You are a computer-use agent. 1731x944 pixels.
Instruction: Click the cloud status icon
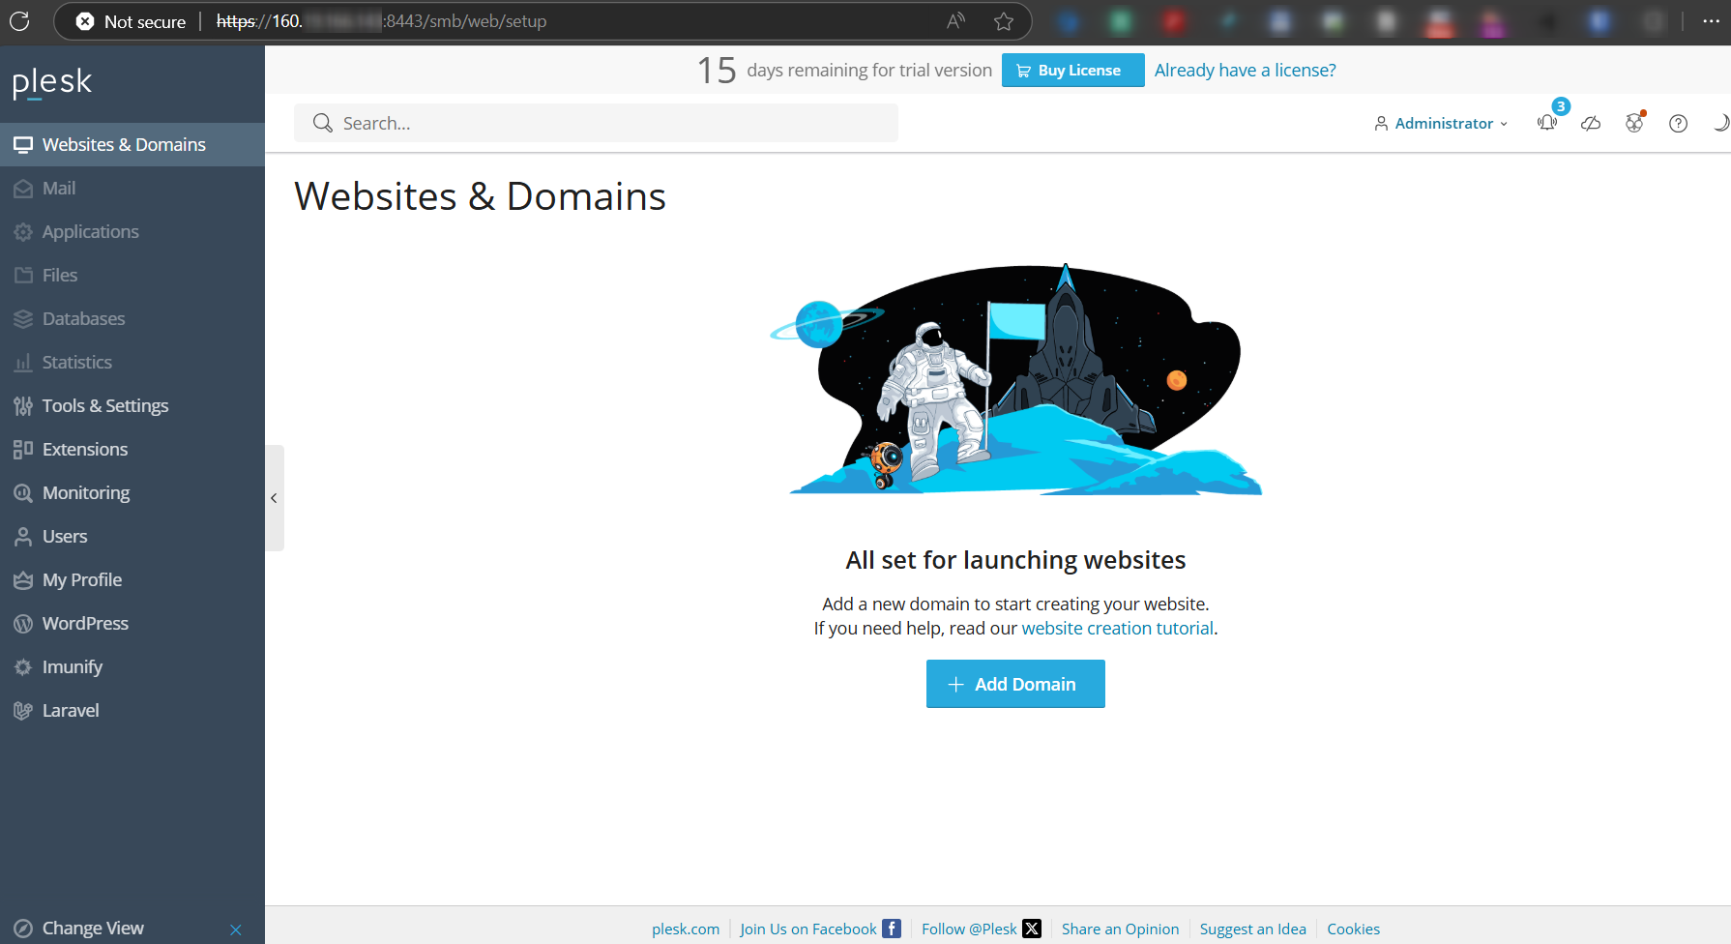pos(1591,123)
